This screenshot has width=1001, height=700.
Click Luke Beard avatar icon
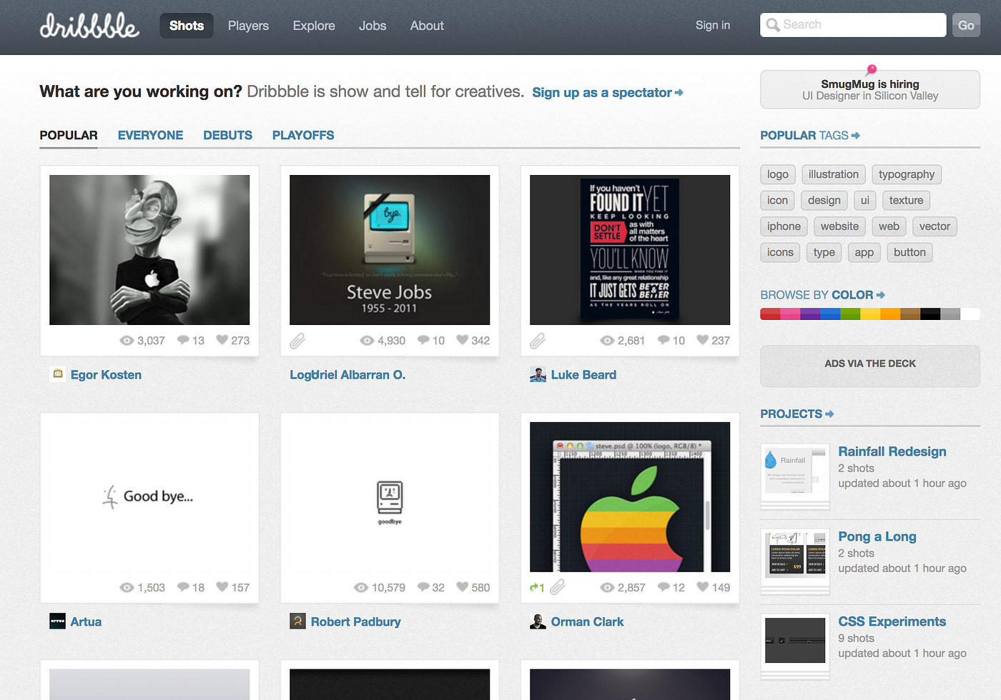538,374
